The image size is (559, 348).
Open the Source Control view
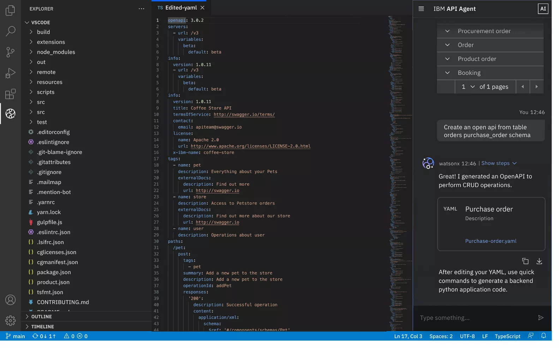click(11, 52)
